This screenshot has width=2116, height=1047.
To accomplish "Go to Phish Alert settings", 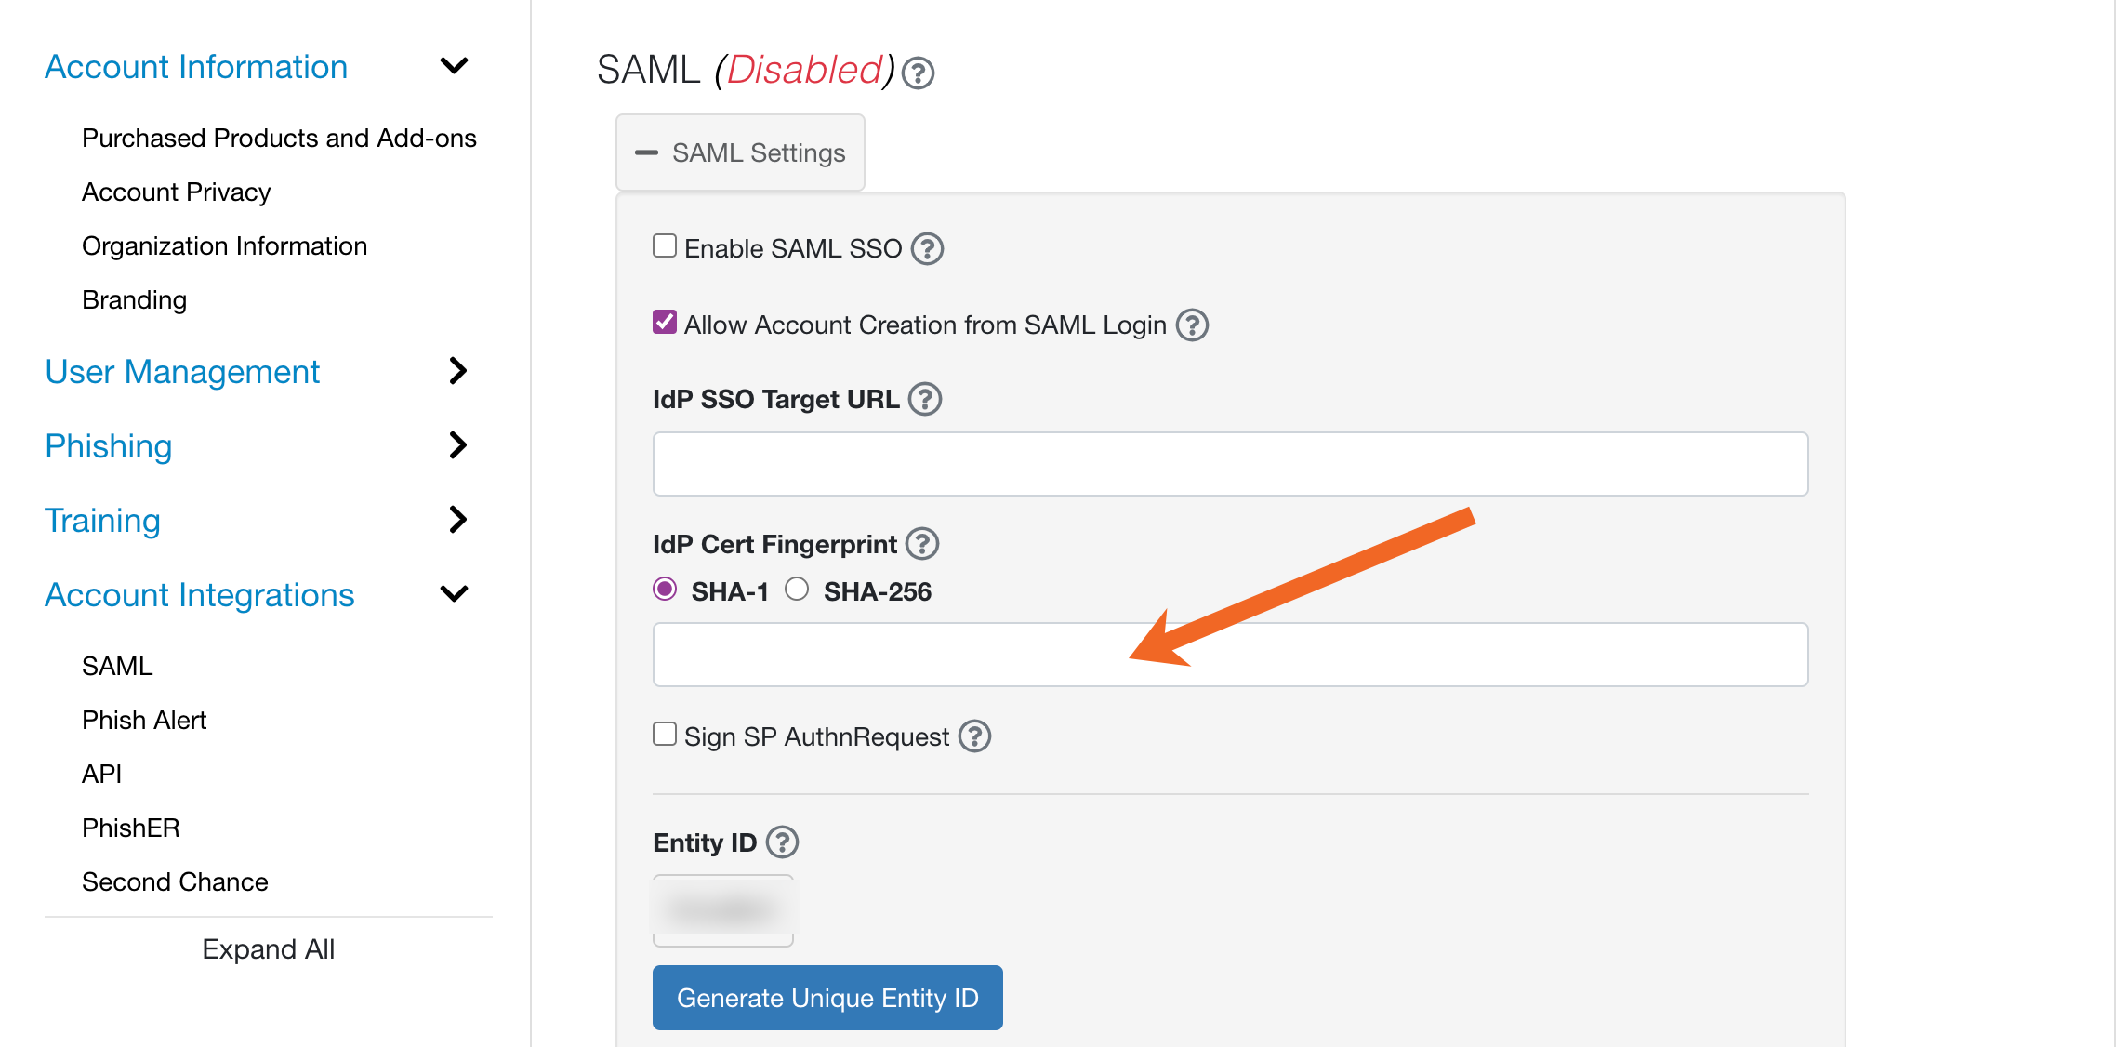I will pos(143,719).
